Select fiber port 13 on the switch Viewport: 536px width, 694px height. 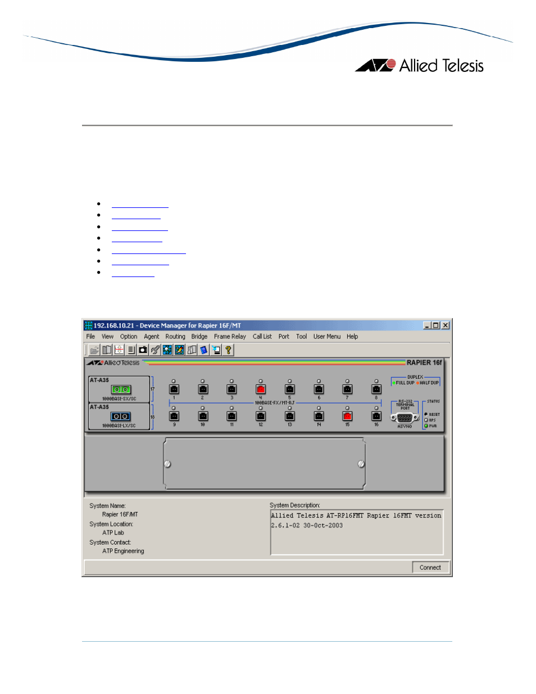[290, 416]
